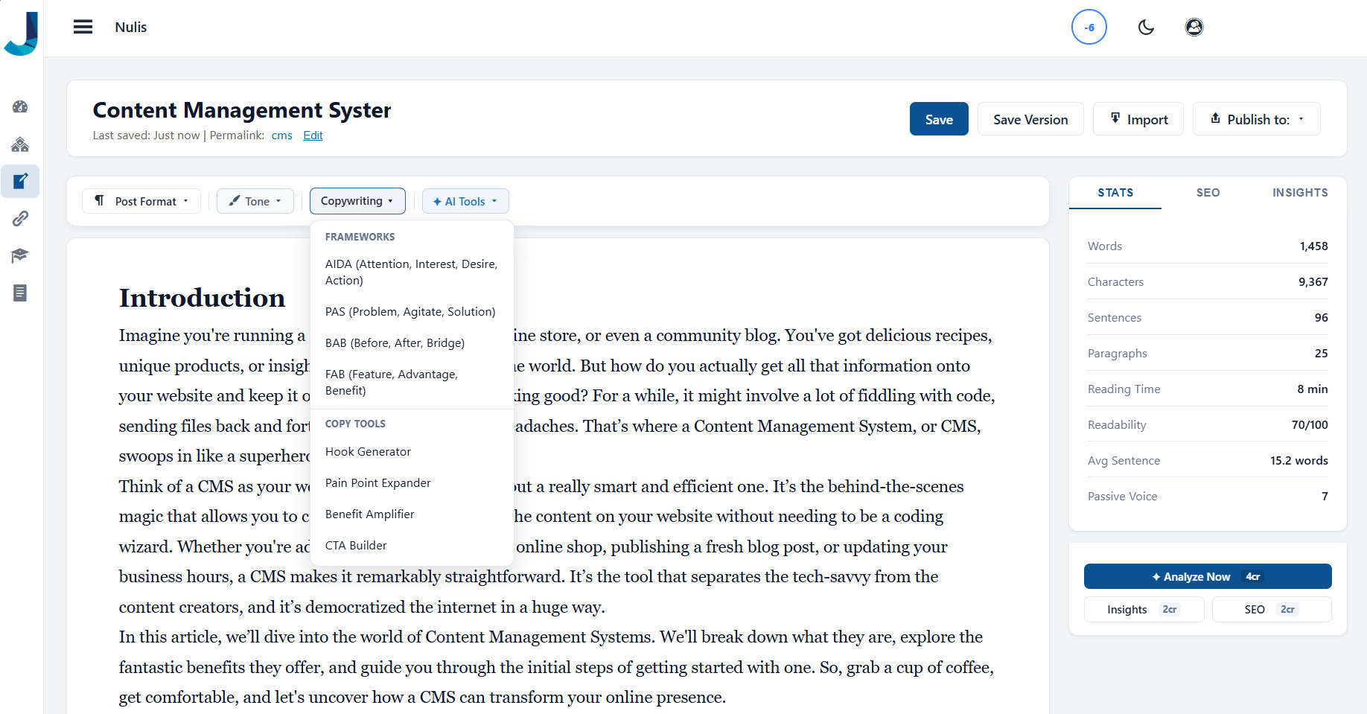Open the Dashboard speedometer icon
Viewport: 1367px width, 714px height.
20,106
